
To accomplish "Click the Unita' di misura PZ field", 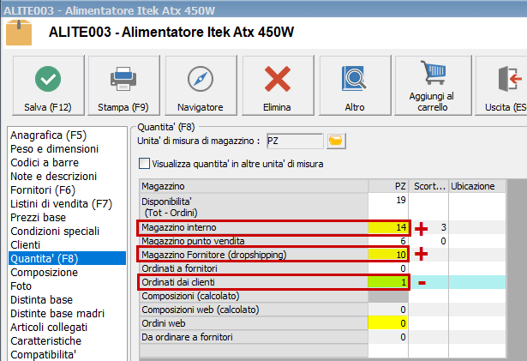I will (295, 141).
